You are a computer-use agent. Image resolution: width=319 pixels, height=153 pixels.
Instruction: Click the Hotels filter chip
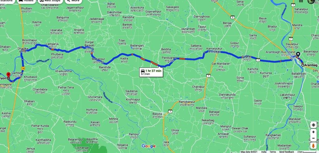pos(26,1)
